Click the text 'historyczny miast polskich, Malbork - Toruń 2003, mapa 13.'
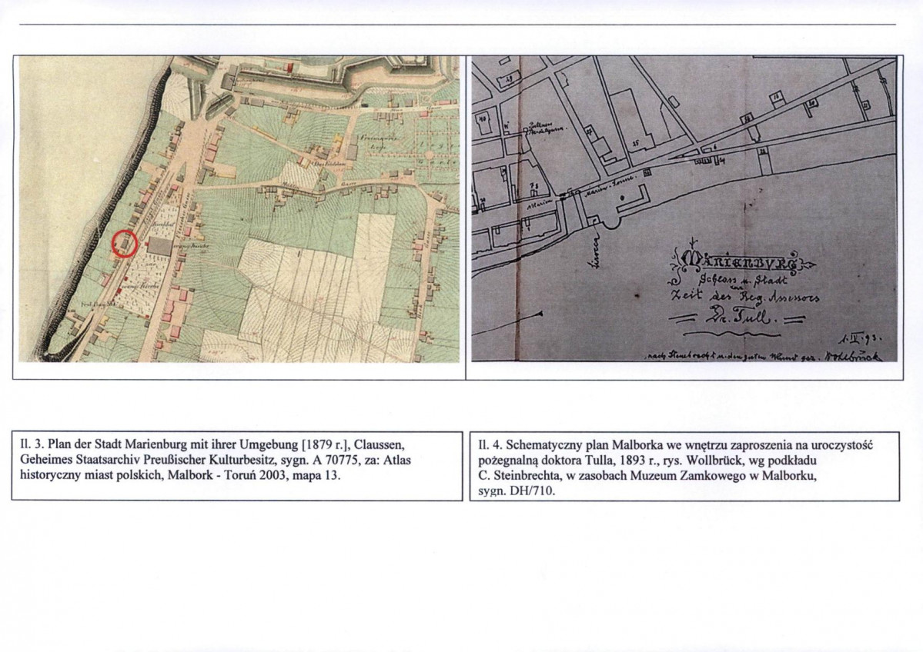This screenshot has width=923, height=652. pyautogui.click(x=181, y=475)
